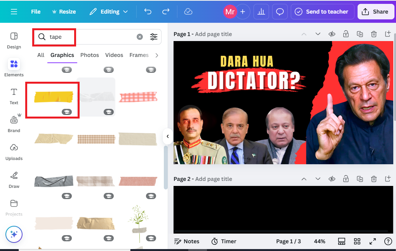Screen dimensions: 396x251
Task: Click the Send to teacher button
Action: [322, 12]
